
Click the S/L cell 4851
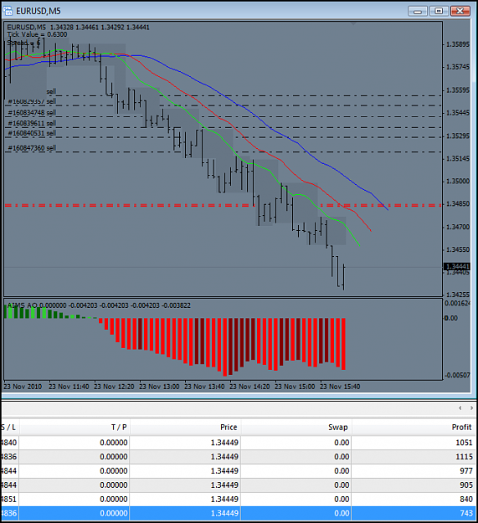[9, 500]
